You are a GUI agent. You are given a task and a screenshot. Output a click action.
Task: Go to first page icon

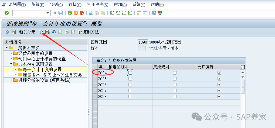112,13
